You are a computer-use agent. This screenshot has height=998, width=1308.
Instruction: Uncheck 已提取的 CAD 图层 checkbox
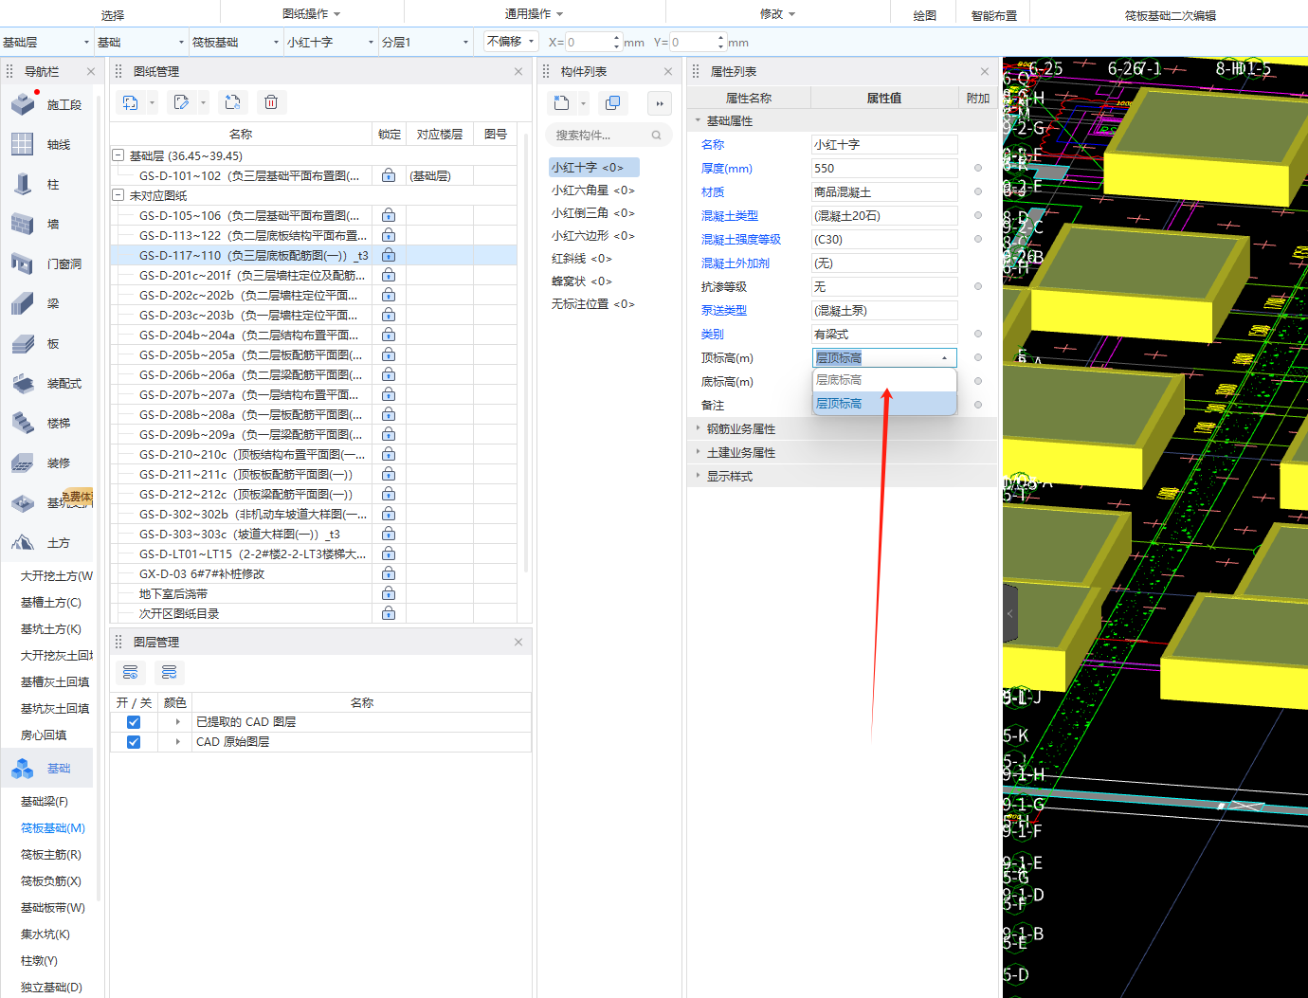pos(134,722)
